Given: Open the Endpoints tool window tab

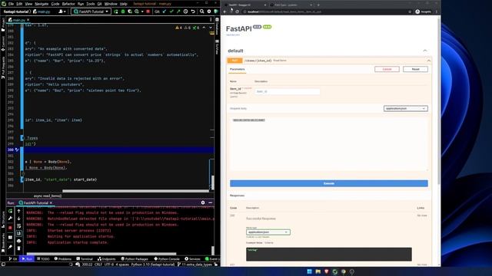Looking at the screenshot, I should point(106,259).
